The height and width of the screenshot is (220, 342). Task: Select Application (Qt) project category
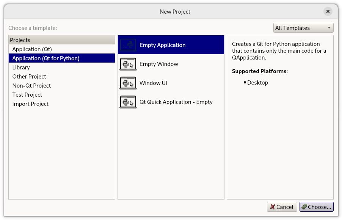pos(62,49)
